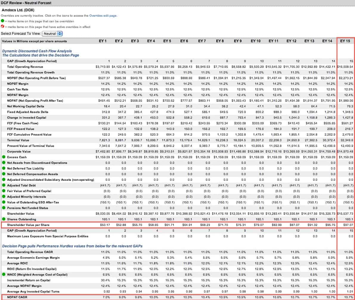
Task: Click the Incremental Return on Capital label
Action: click(29, 280)
